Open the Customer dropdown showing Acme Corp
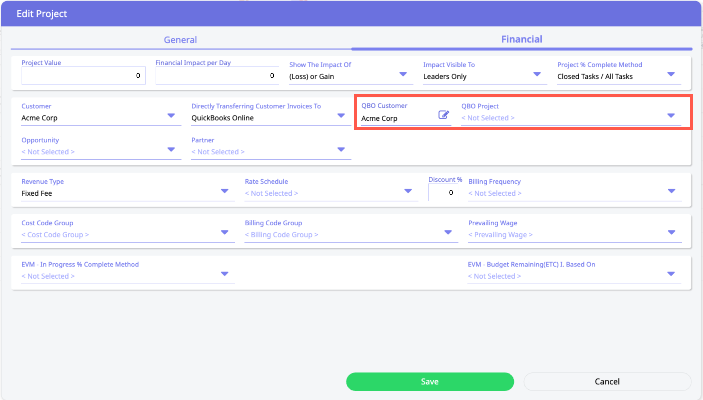Viewport: 703px width, 400px height. pyautogui.click(x=171, y=116)
